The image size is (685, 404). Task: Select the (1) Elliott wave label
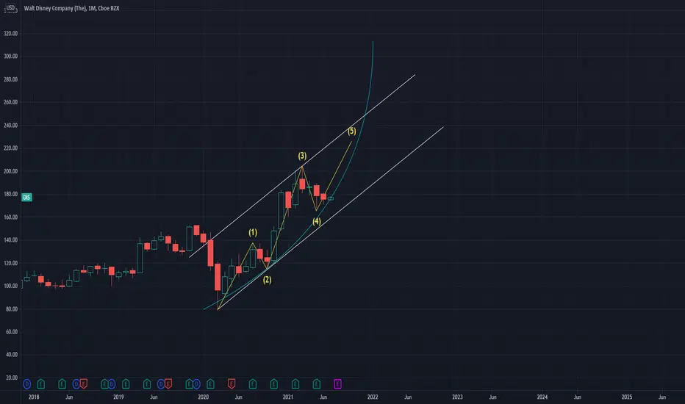[x=253, y=232]
